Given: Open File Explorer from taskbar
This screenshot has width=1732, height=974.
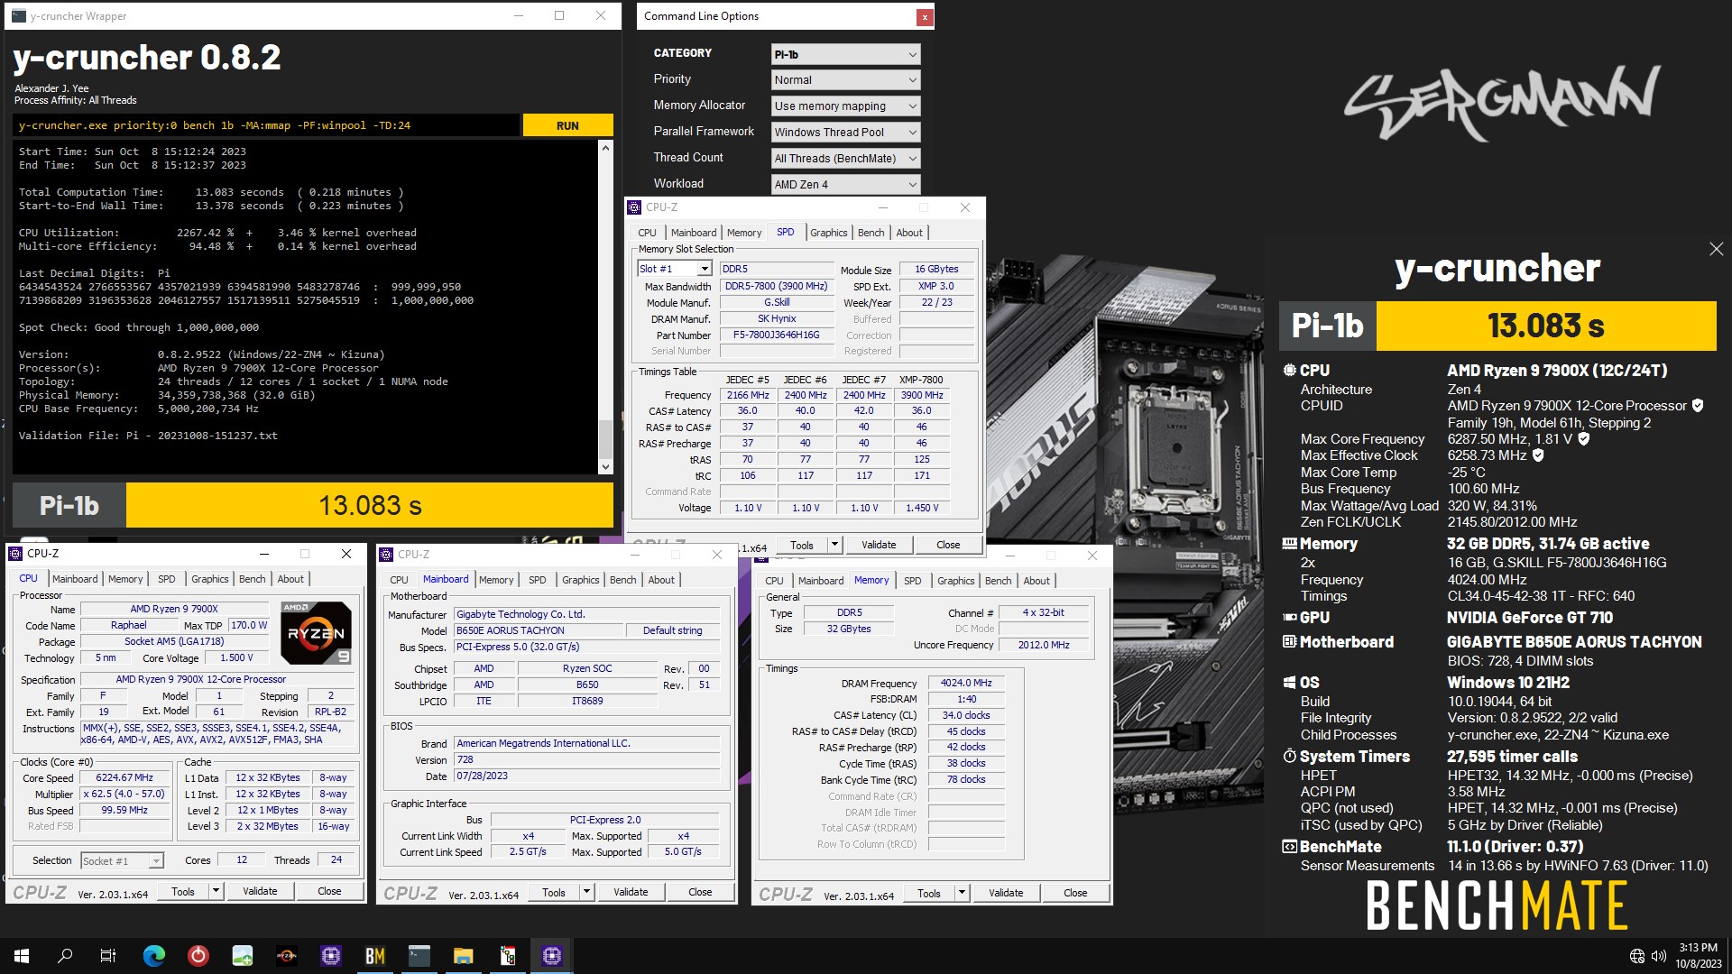Looking at the screenshot, I should click(x=463, y=956).
